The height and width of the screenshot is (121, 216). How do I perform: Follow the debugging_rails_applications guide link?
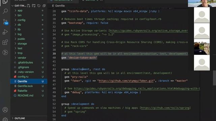point(137,88)
